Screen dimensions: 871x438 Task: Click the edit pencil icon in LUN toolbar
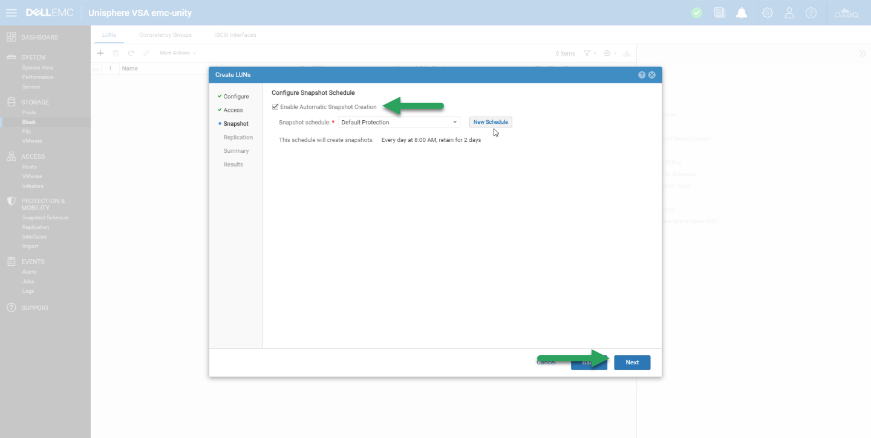tap(146, 53)
